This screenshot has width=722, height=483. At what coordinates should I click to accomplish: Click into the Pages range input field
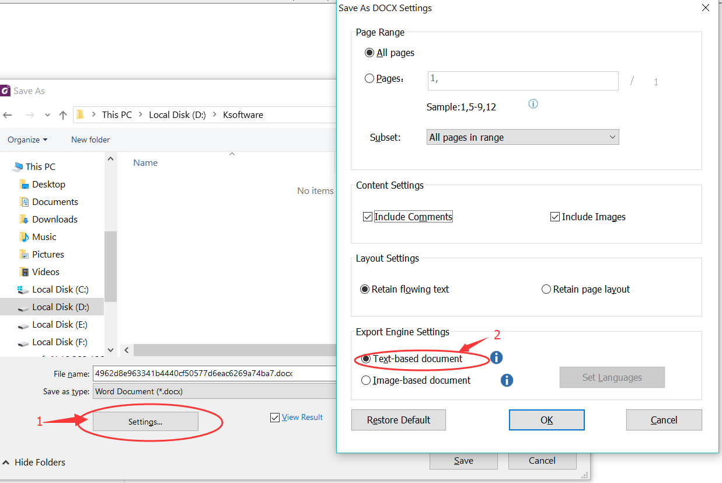pos(523,81)
